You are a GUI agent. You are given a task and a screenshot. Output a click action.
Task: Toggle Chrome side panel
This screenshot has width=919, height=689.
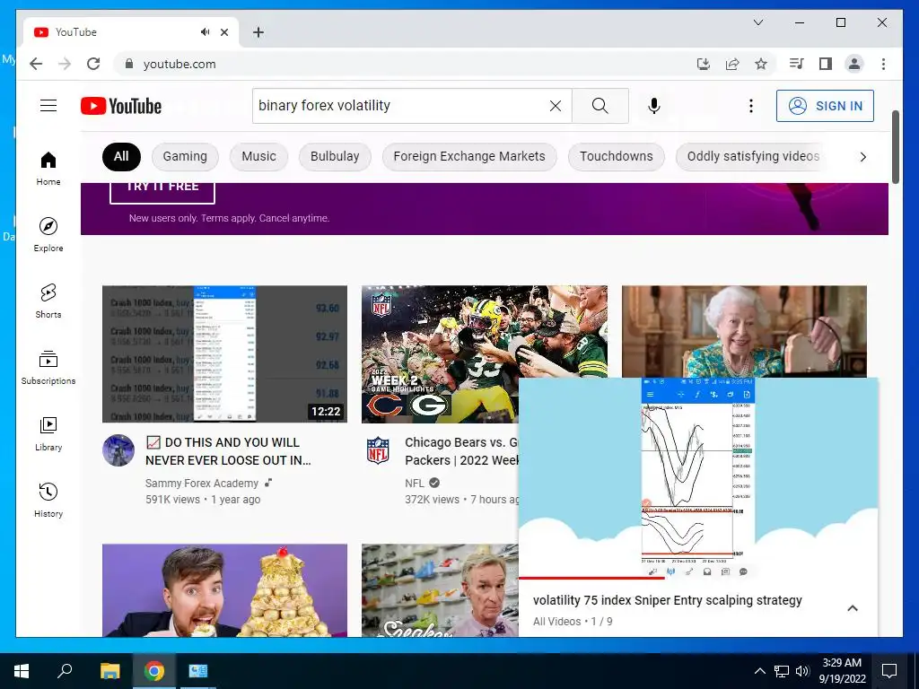(x=826, y=64)
